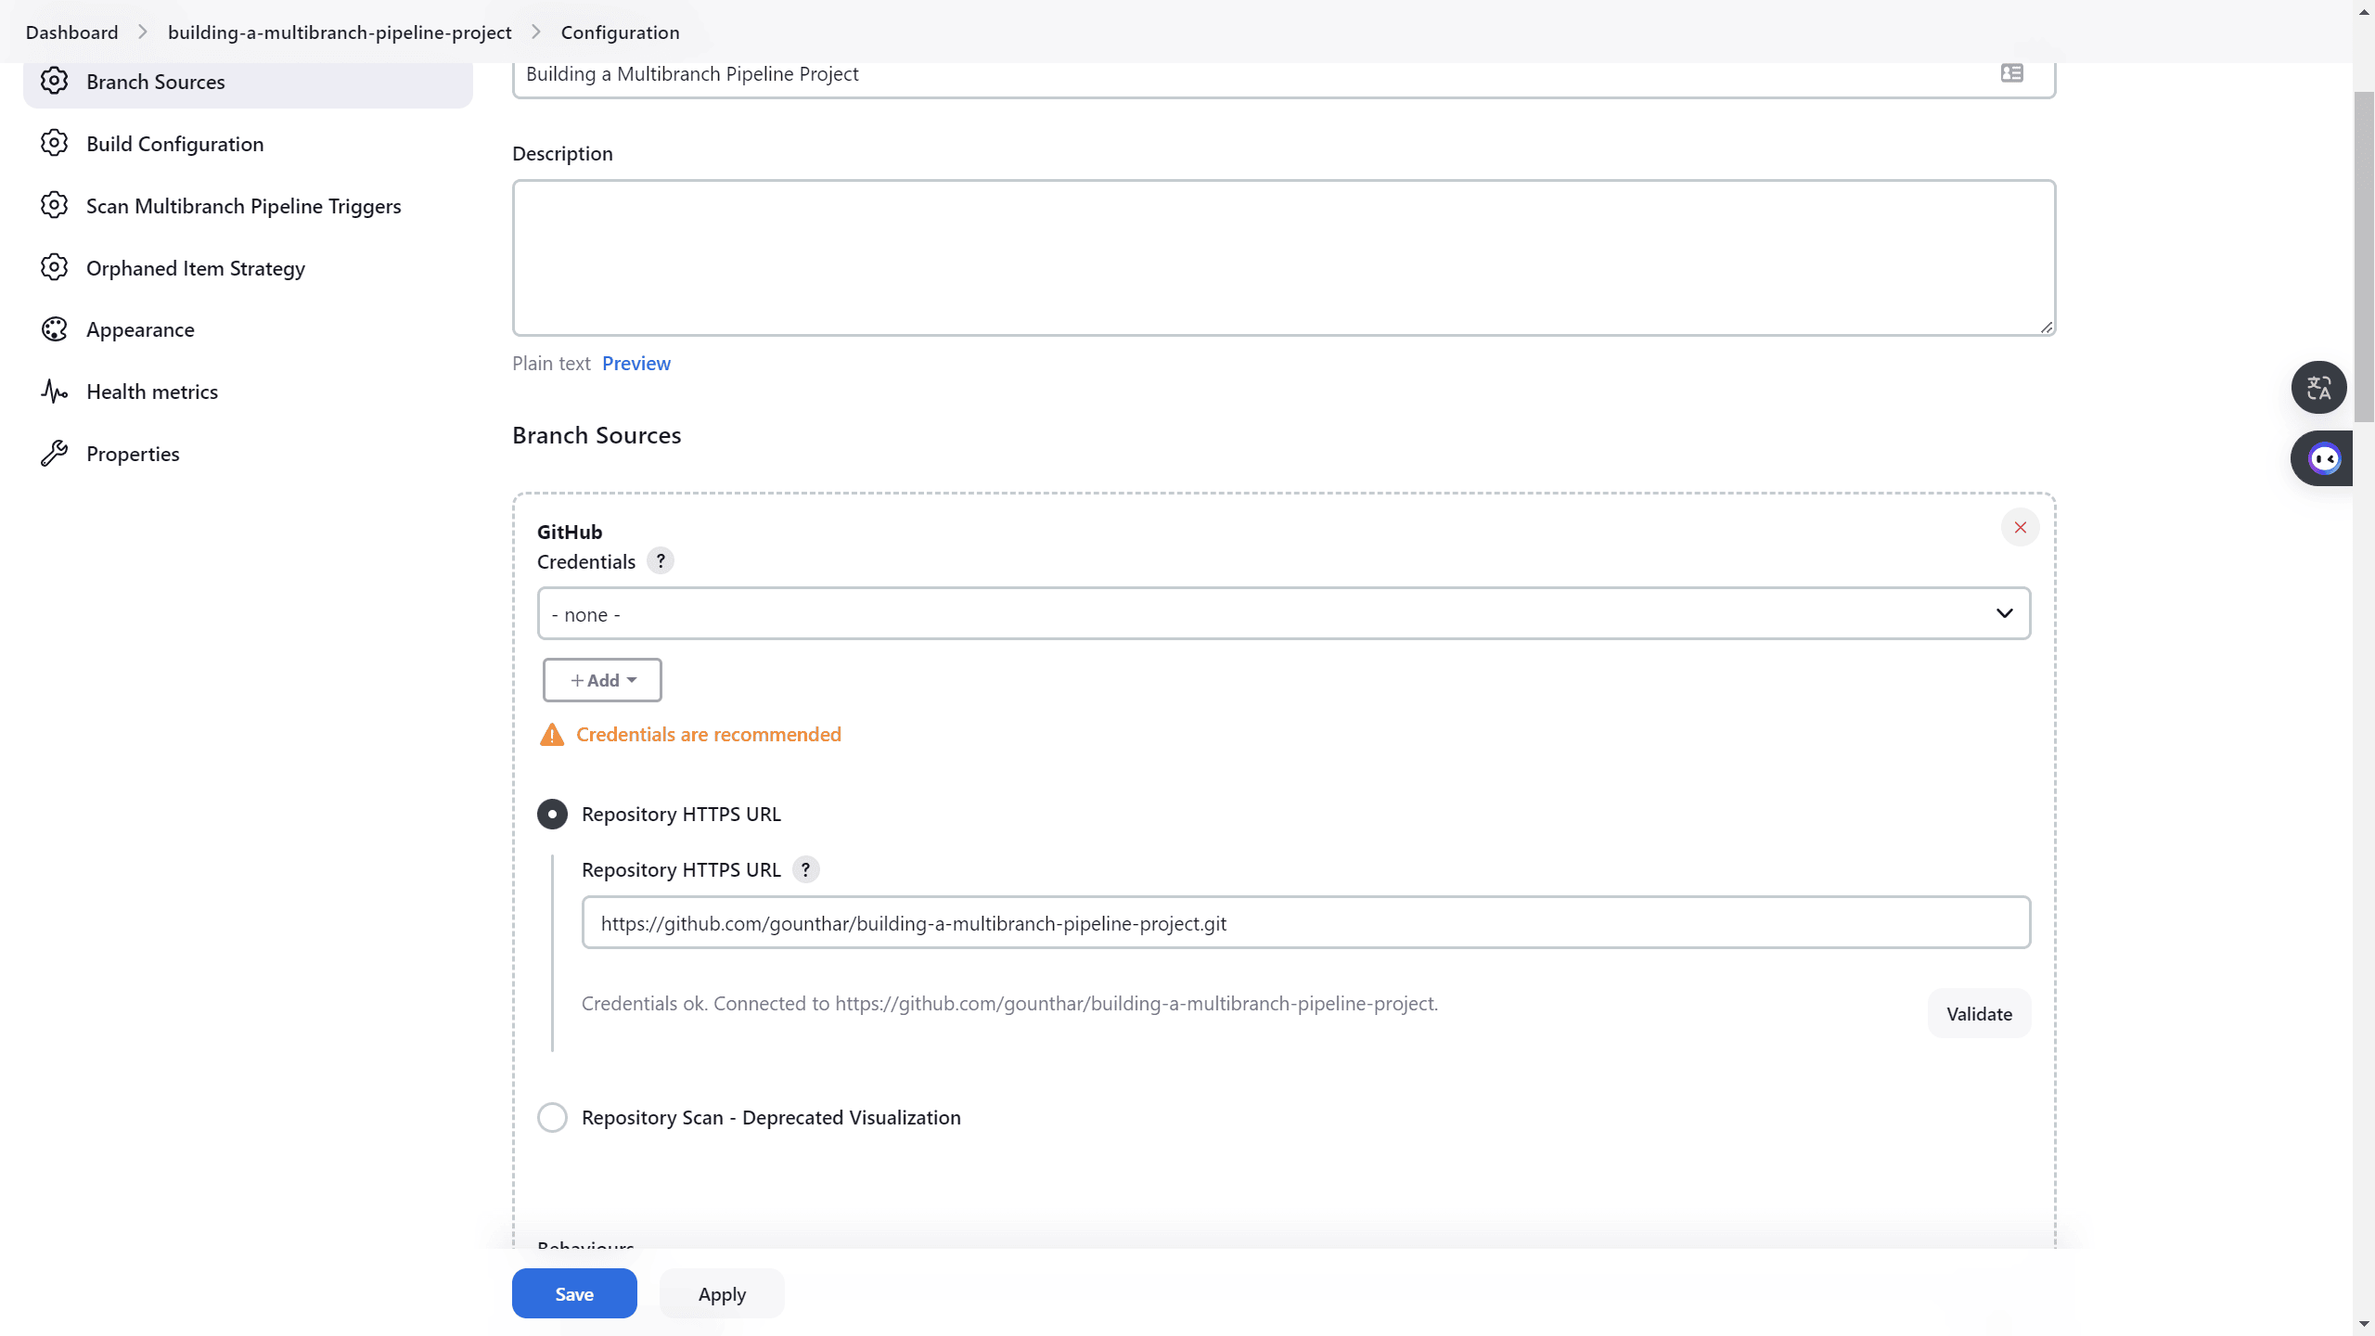Select the Repository HTTPS URL radio button
Image resolution: width=2375 pixels, height=1336 pixels.
552,815
